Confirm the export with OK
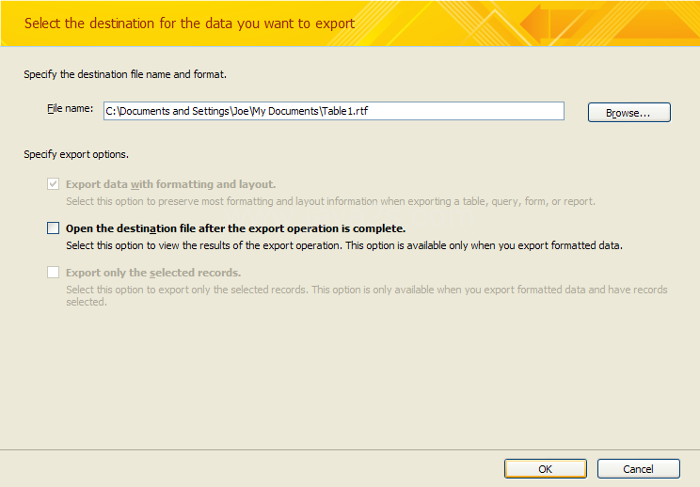The image size is (700, 487). tap(546, 469)
